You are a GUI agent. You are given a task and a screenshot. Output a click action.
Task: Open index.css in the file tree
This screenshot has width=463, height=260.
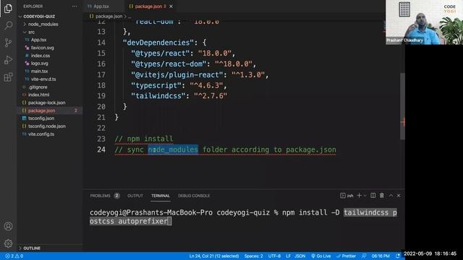[41, 56]
